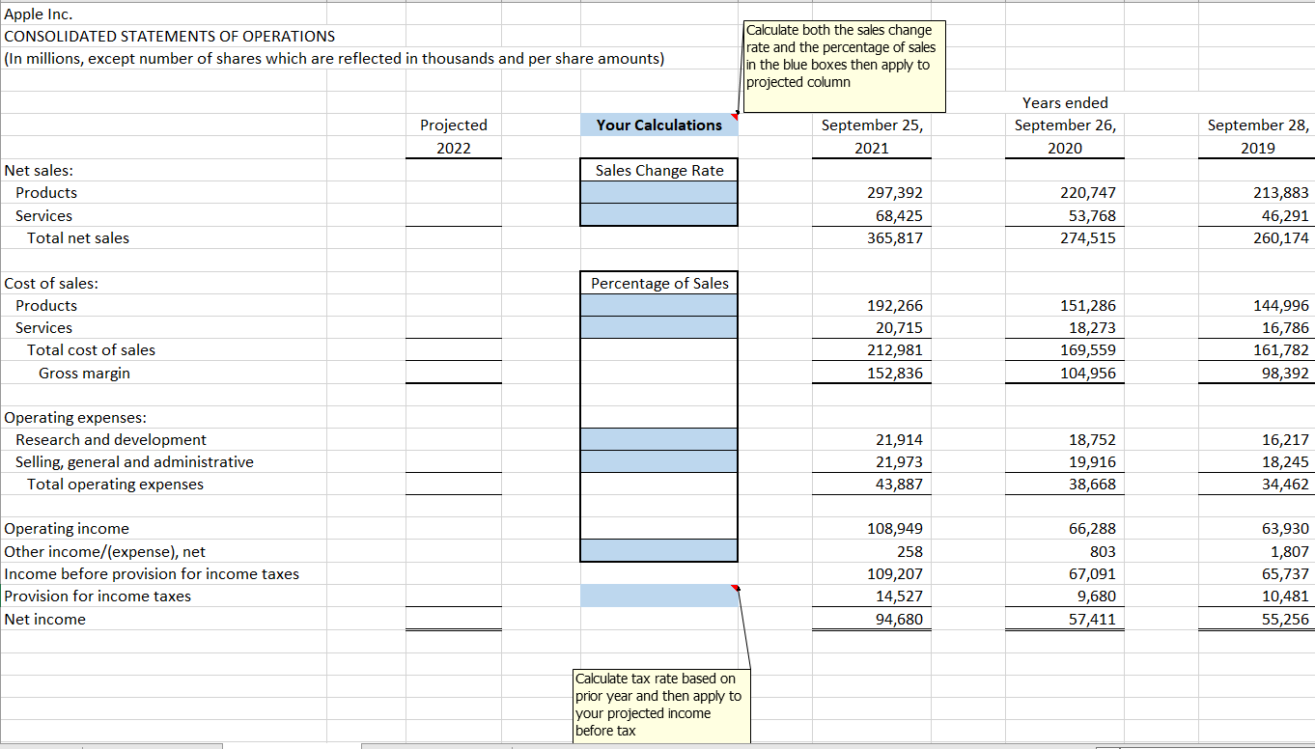Select the yellow note explaining sales change rate
The image size is (1315, 749).
[x=844, y=65]
